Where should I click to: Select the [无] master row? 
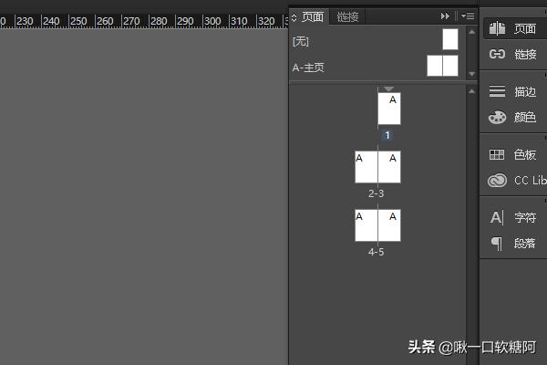click(377, 40)
